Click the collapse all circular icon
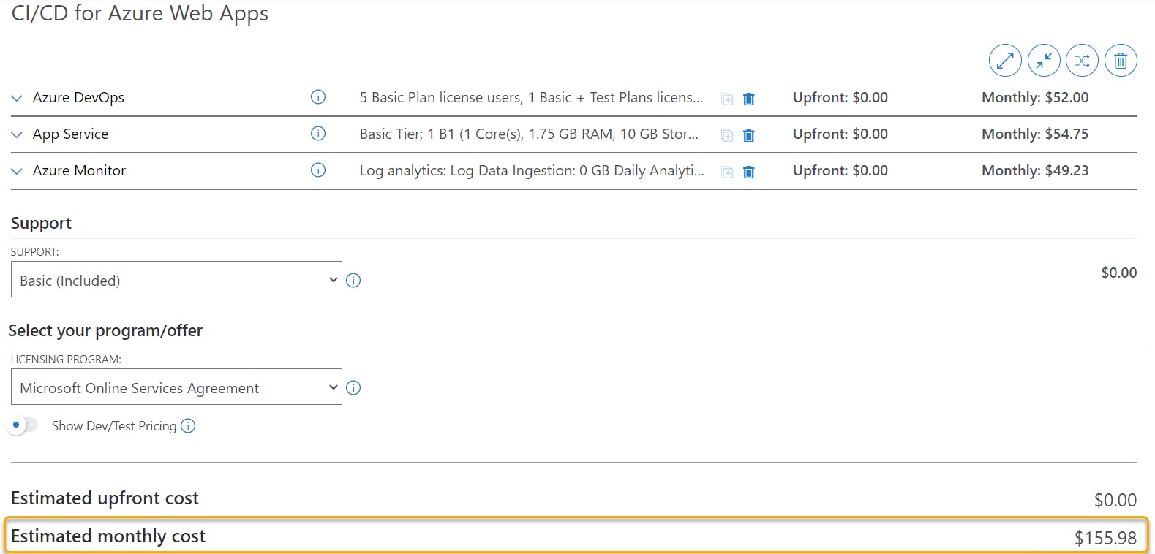Screen dimensions: 1155x554 coord(1044,61)
